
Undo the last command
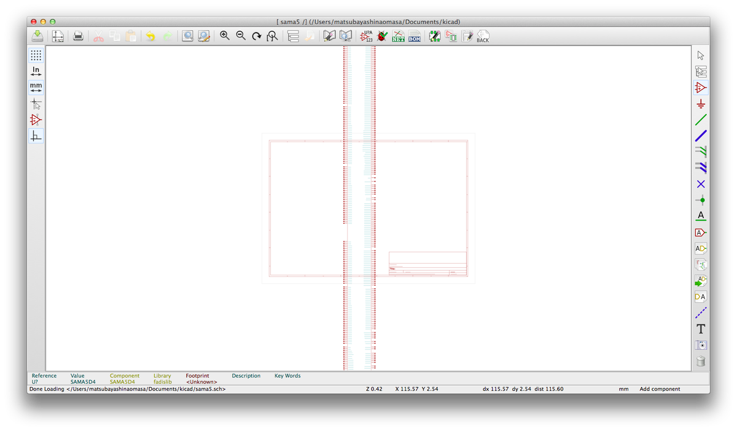150,36
